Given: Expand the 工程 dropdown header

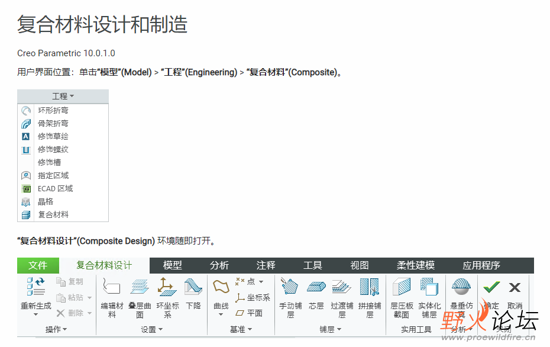Looking at the screenshot, I should (x=63, y=97).
